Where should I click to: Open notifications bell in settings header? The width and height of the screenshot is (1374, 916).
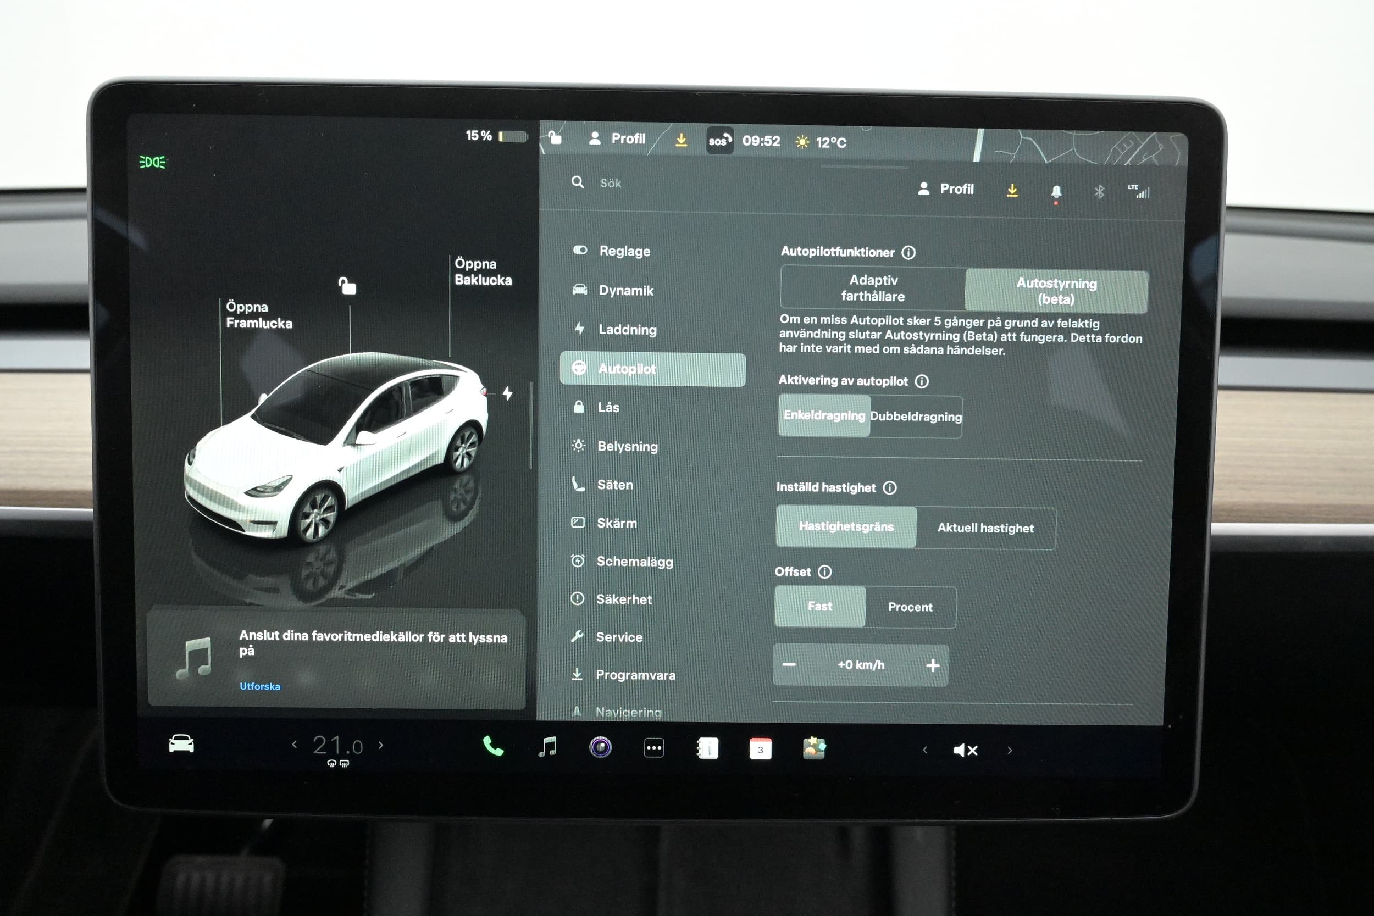[x=1056, y=192]
